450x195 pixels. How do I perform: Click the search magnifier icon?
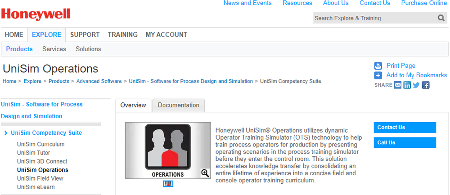441,18
